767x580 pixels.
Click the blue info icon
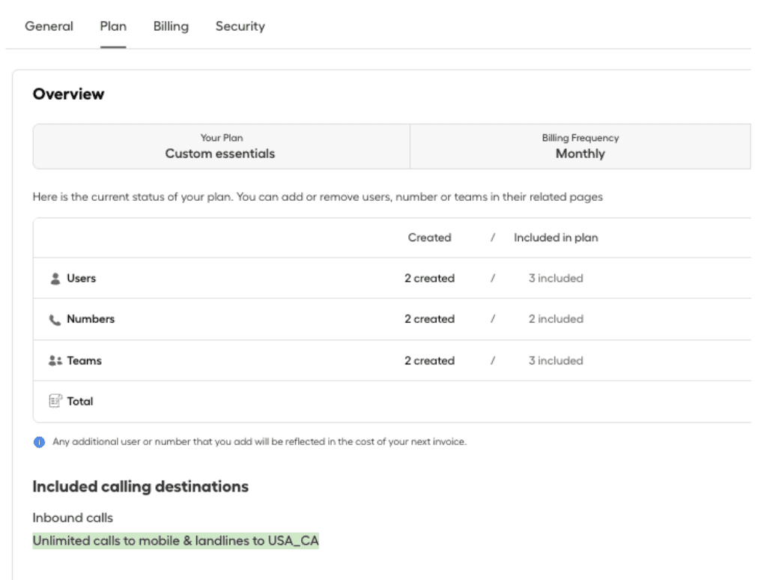pyautogui.click(x=40, y=442)
